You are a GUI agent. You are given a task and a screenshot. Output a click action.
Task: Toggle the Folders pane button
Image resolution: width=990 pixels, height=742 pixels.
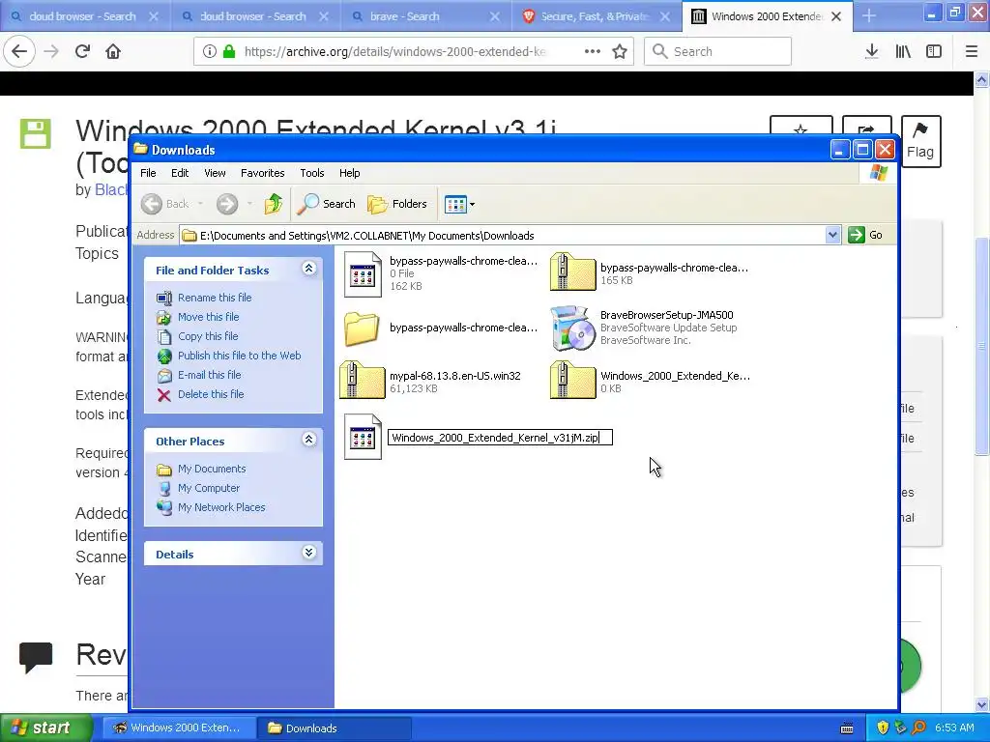coord(397,204)
